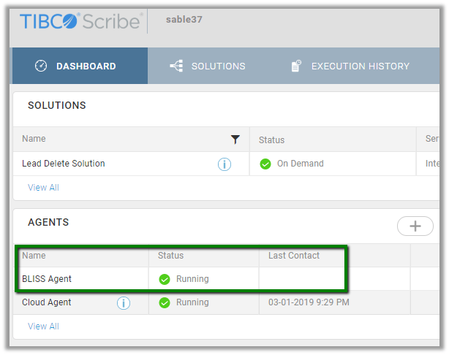
Task: Click View All under Agents
Action: pos(43,327)
